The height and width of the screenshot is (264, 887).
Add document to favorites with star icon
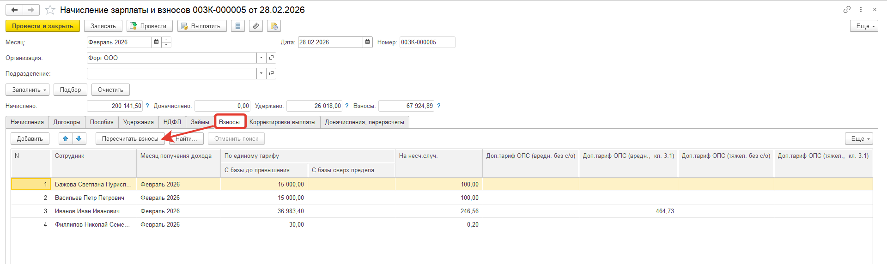tap(50, 10)
